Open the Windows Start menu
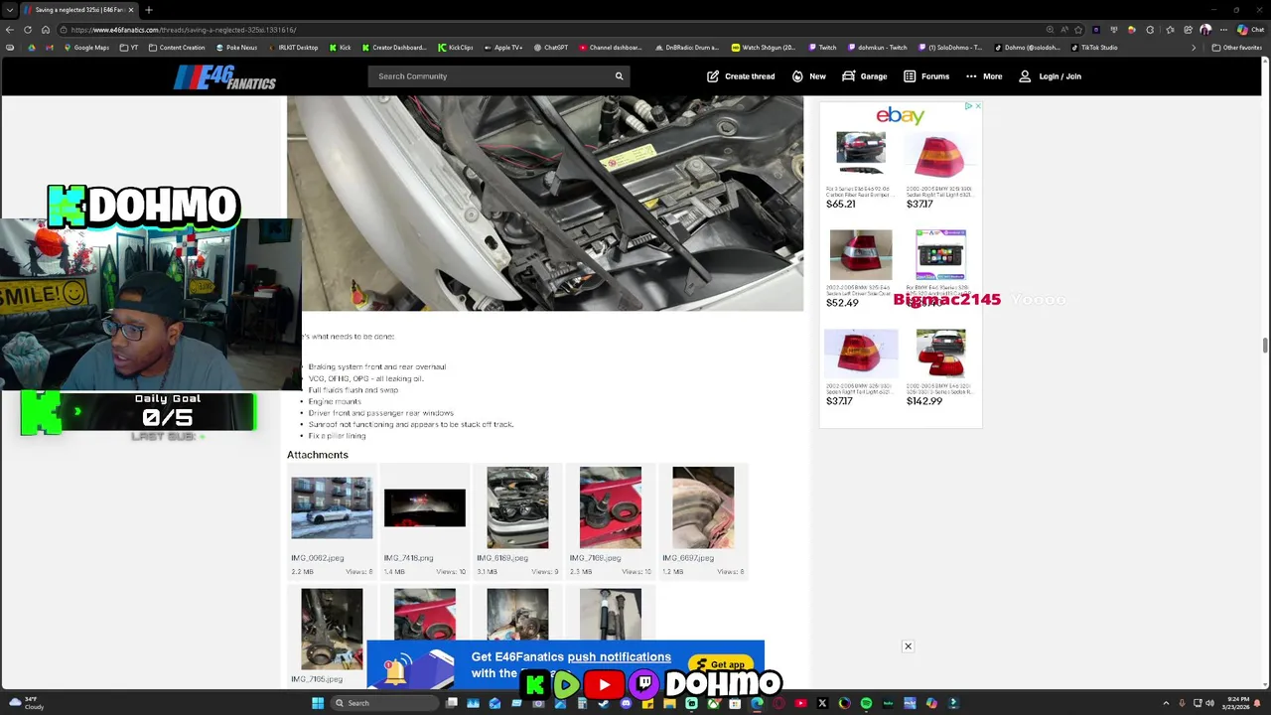Image resolution: width=1271 pixels, height=715 pixels. [x=318, y=703]
